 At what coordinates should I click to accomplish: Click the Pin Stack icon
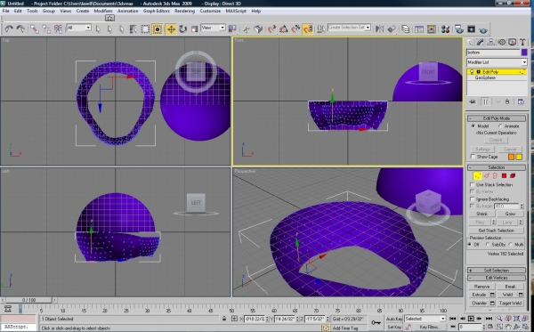[x=473, y=101]
